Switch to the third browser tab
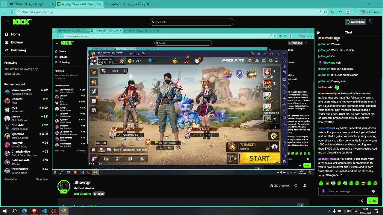The image size is (383, 215). (x=127, y=4)
